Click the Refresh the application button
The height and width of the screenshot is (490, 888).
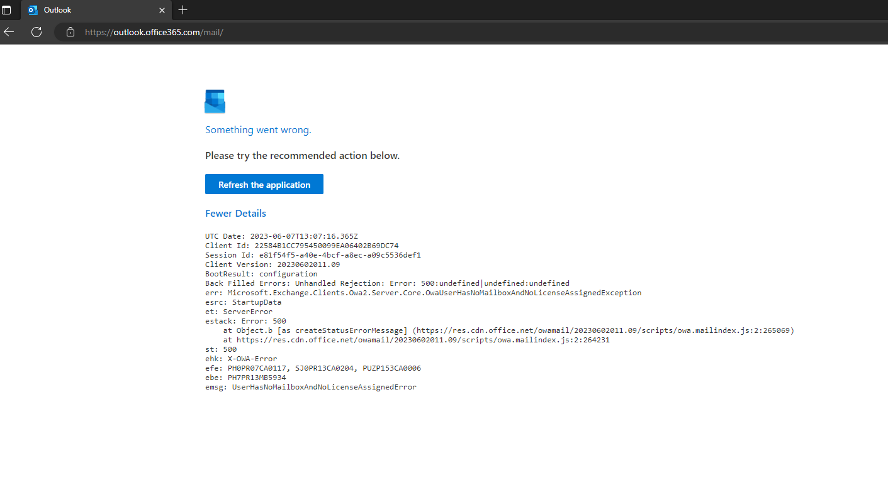(x=264, y=184)
